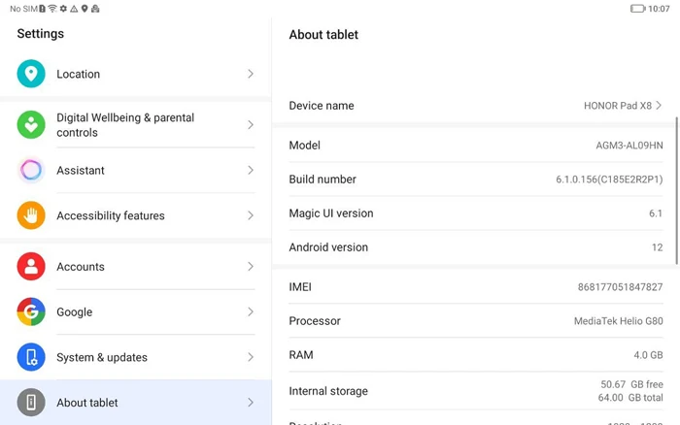Open Assistant settings label
Image resolution: width=680 pixels, height=425 pixels.
pyautogui.click(x=81, y=170)
